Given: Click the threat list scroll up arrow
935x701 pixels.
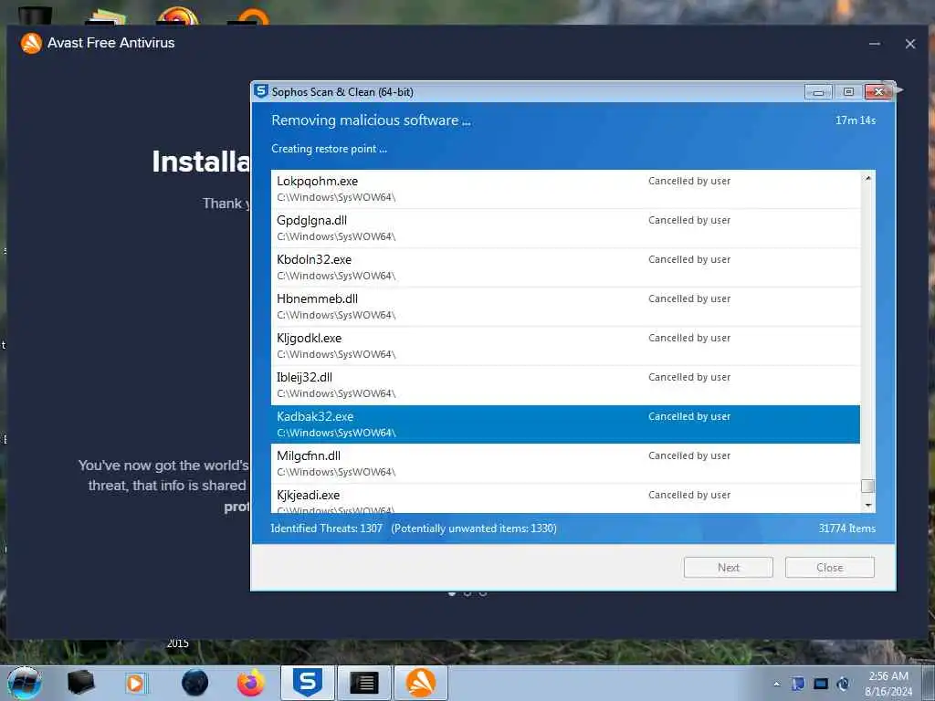Looking at the screenshot, I should click(868, 178).
